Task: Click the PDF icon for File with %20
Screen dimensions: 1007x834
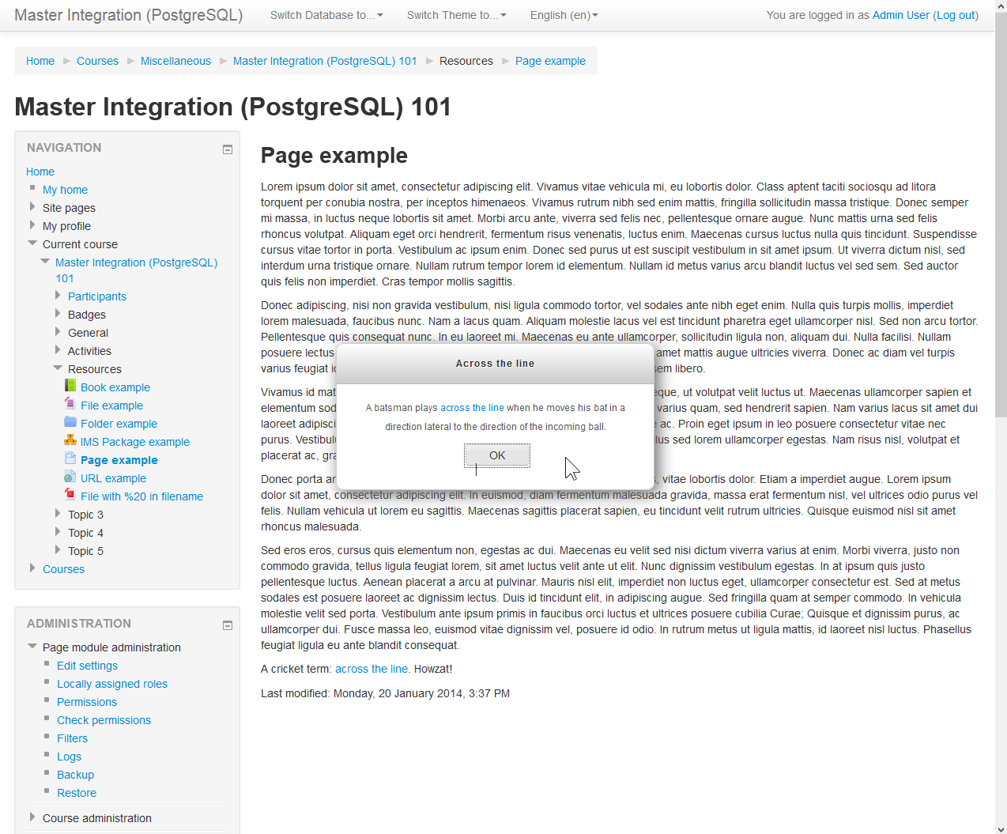Action: (70, 495)
